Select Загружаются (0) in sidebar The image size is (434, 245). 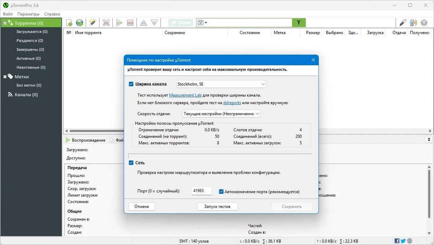[x=32, y=32]
